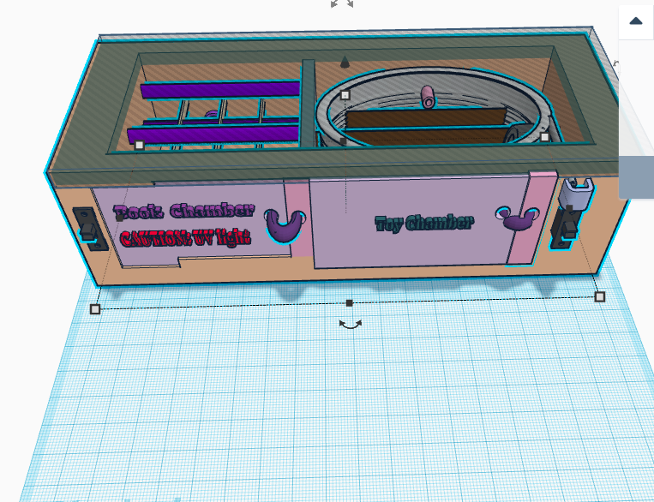Select the pink hinge strip beside the toy door

[x=531, y=218]
